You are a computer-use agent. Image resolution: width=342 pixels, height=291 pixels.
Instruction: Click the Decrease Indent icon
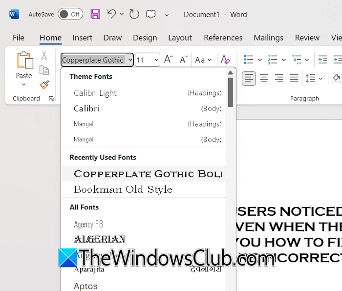pos(322,59)
